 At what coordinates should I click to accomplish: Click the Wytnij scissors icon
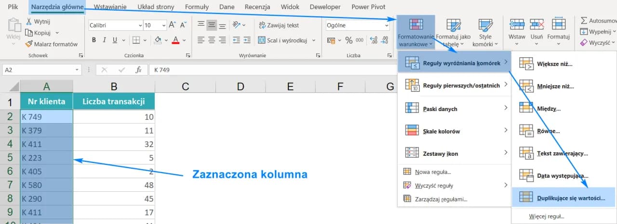30,22
